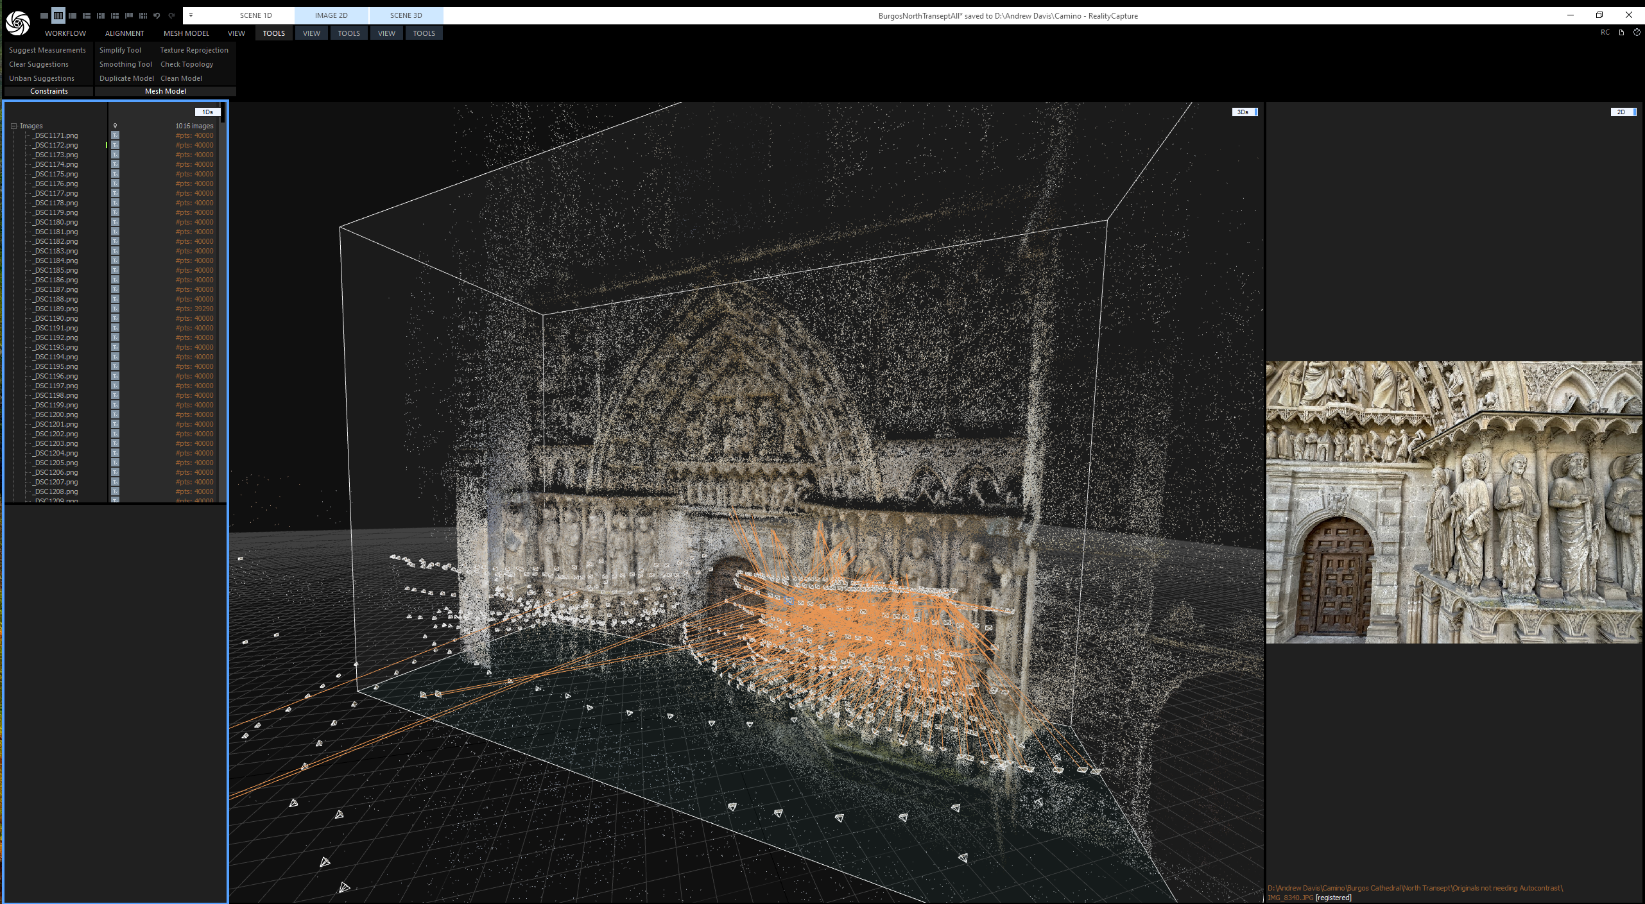The height and width of the screenshot is (904, 1645).
Task: Click the cathedral photo in 2D view
Action: (1454, 502)
